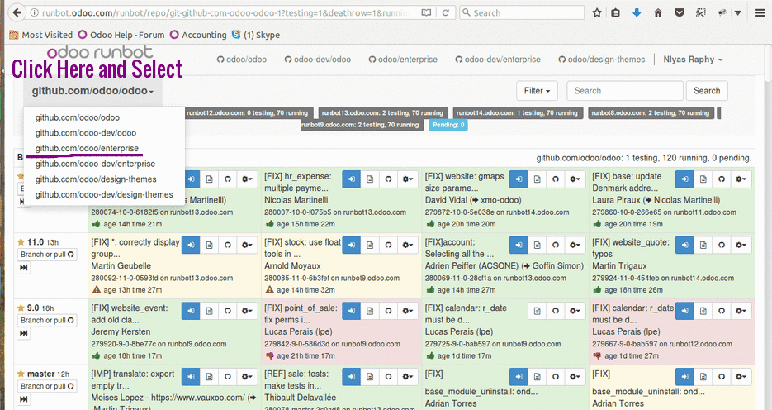
Task: Select github.com/odoo/odoo from repo list
Action: pos(78,117)
